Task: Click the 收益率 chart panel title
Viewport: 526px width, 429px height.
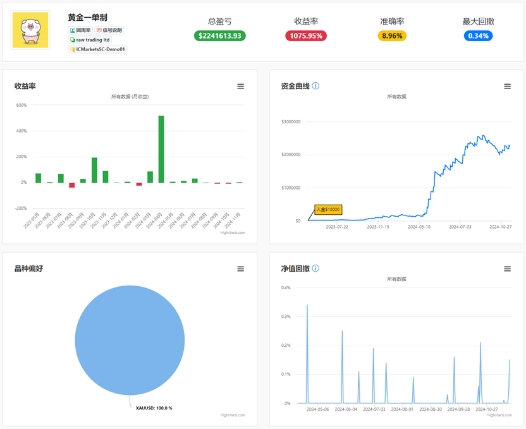Action: tap(25, 86)
